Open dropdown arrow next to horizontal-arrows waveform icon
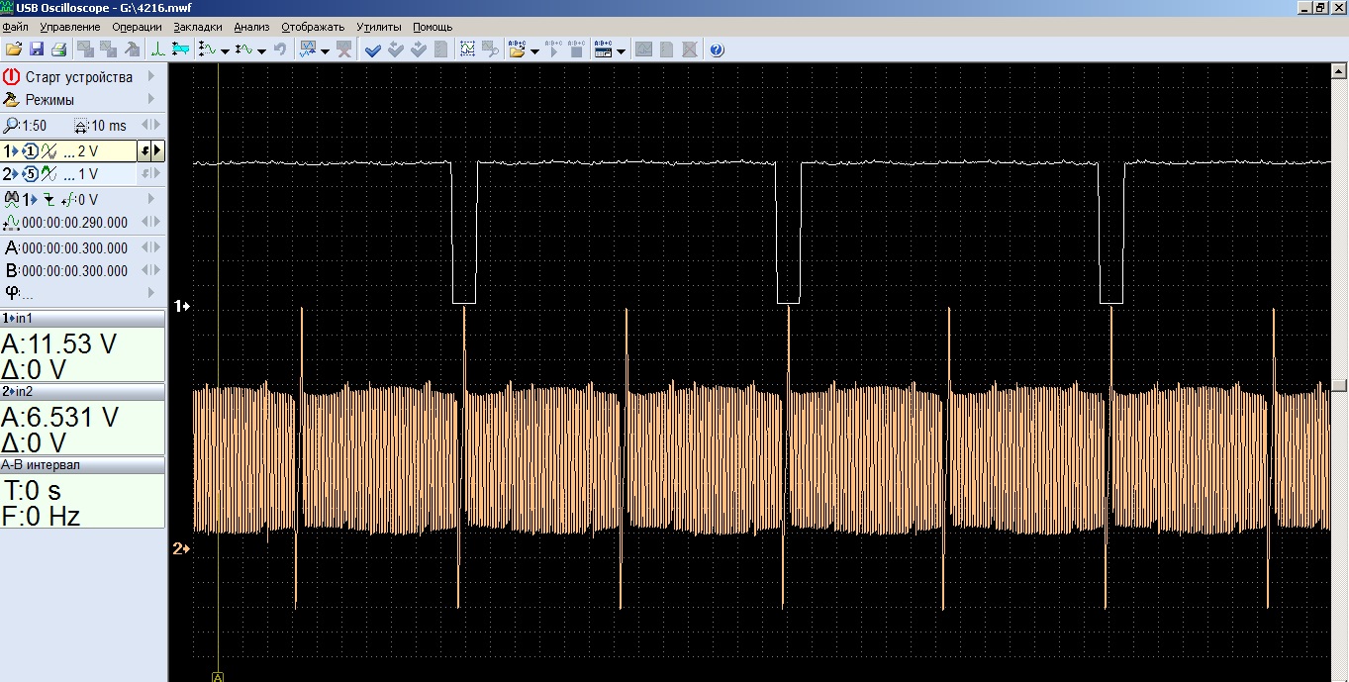This screenshot has height=682, width=1349. [x=261, y=51]
